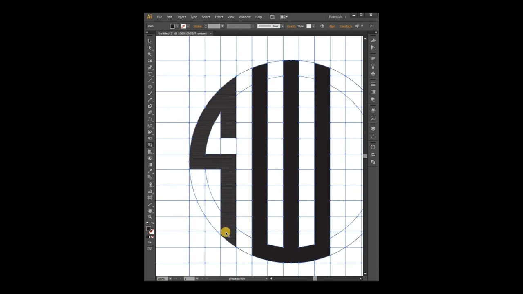Select the Rotate tool
The height and width of the screenshot is (294, 523).
click(x=150, y=119)
